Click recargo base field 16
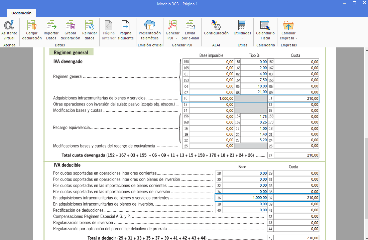Image resolution: width=368 pixels, height=240 pixels. tap(211, 129)
